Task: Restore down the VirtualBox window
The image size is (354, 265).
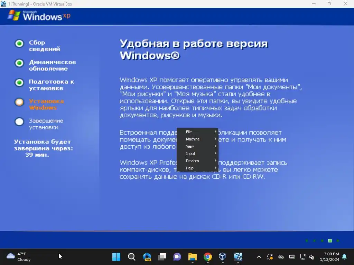Action: point(329,3)
